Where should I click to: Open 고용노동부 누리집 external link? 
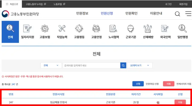coord(36,4)
